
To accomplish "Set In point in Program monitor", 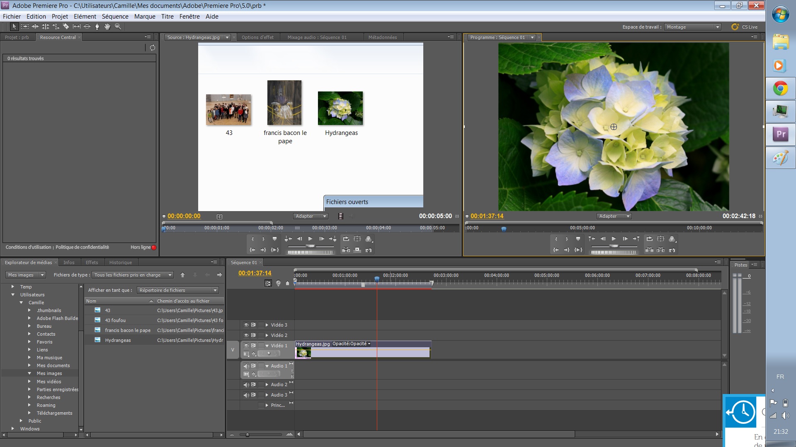I will point(556,239).
